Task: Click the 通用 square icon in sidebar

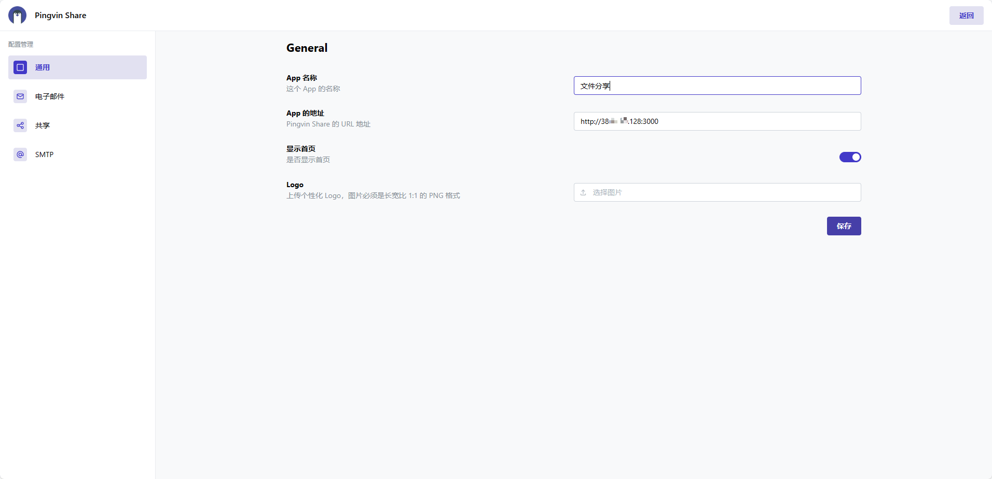Action: [20, 67]
